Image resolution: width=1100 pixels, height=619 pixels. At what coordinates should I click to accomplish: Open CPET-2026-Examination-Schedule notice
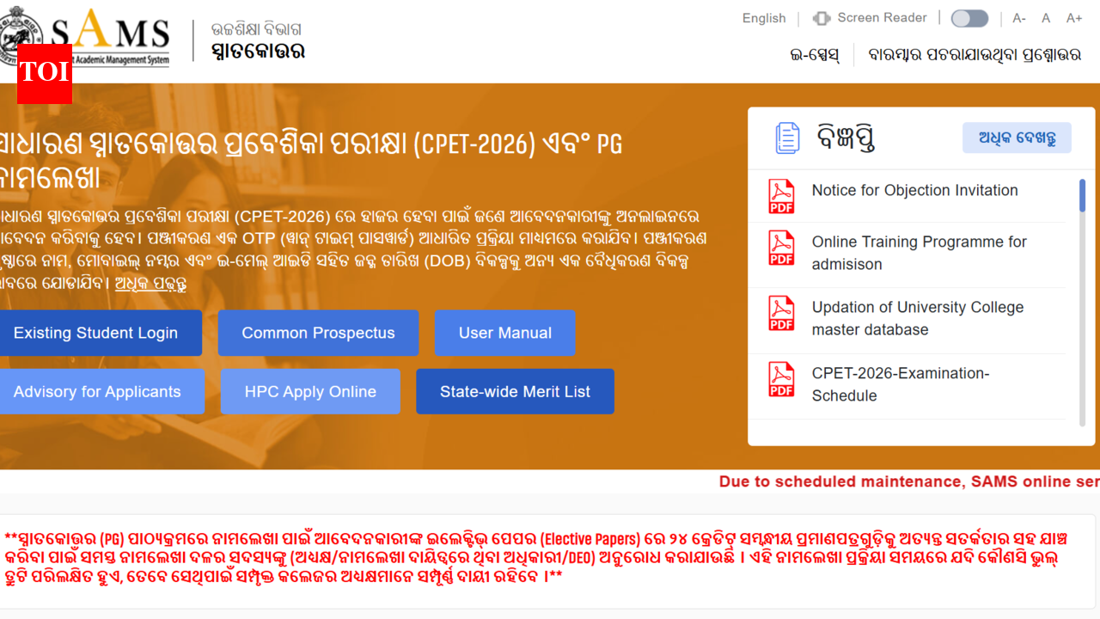(901, 384)
